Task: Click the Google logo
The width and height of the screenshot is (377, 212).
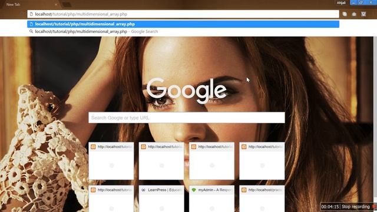Action: point(187,91)
